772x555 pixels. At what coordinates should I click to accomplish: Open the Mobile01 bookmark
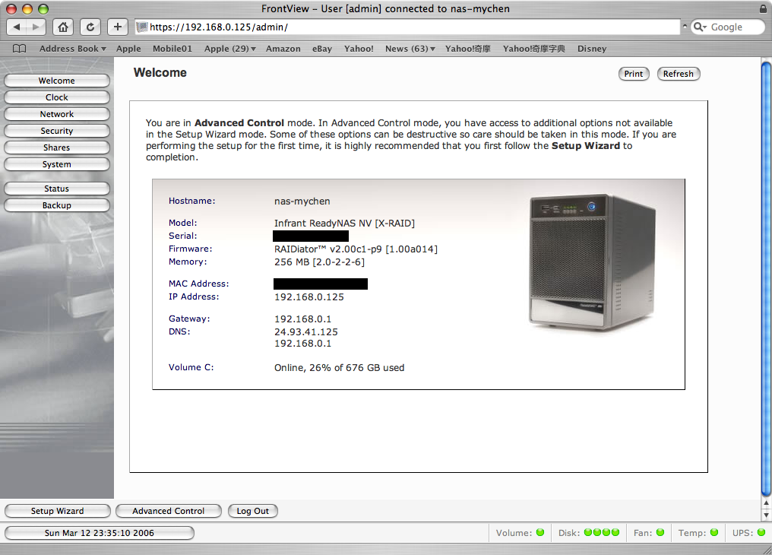(172, 49)
